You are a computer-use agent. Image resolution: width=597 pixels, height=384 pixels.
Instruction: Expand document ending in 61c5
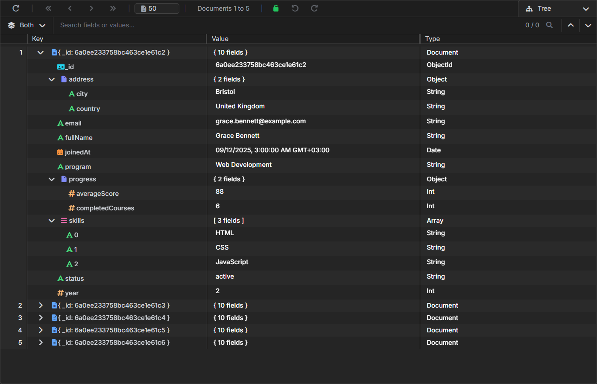click(41, 330)
